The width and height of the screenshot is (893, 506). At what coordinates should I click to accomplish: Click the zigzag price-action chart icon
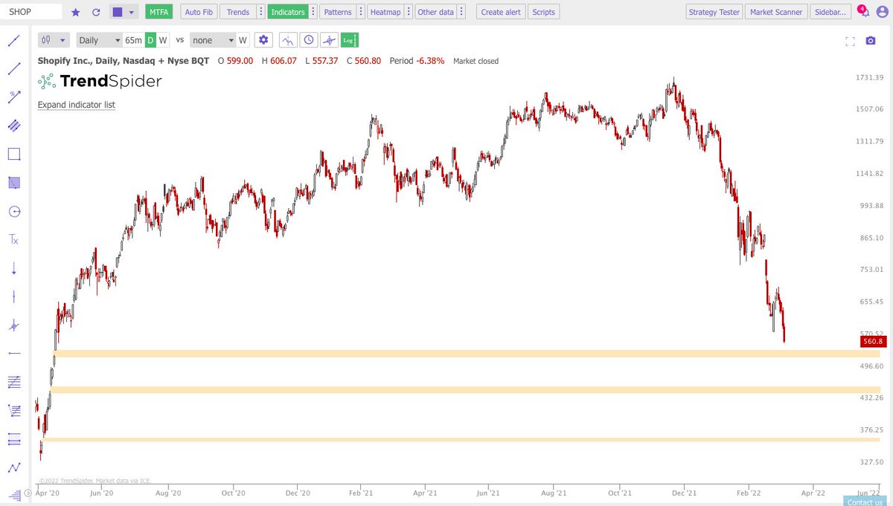click(x=288, y=40)
